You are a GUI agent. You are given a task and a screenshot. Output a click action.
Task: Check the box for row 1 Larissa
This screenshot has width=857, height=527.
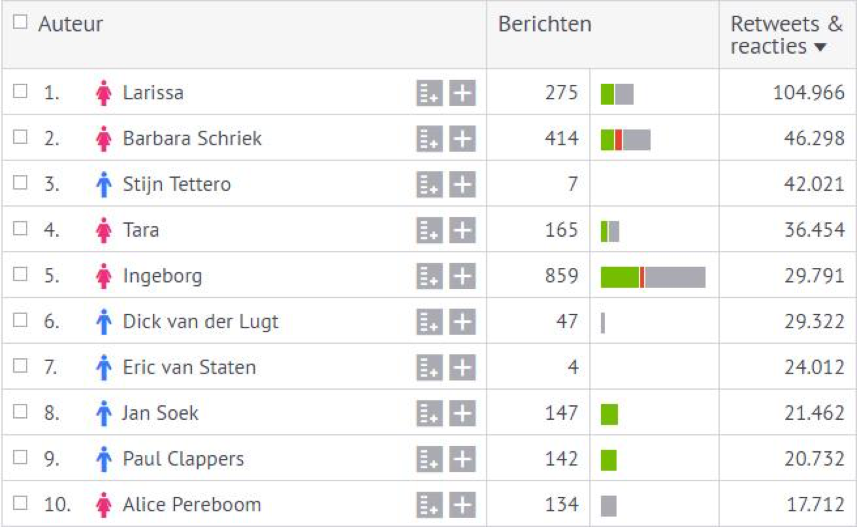(x=20, y=91)
